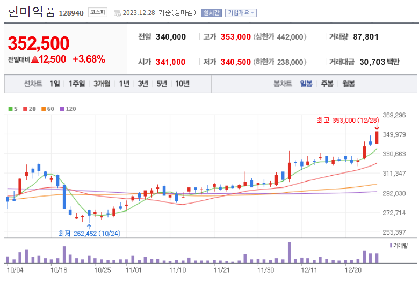Click the orange 60-day moving average swatch

pos(44,109)
